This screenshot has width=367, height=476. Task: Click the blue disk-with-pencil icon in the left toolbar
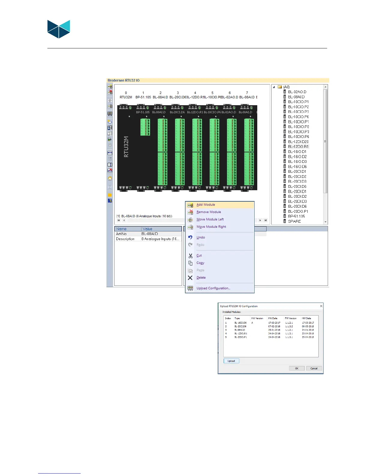pyautogui.click(x=110, y=200)
